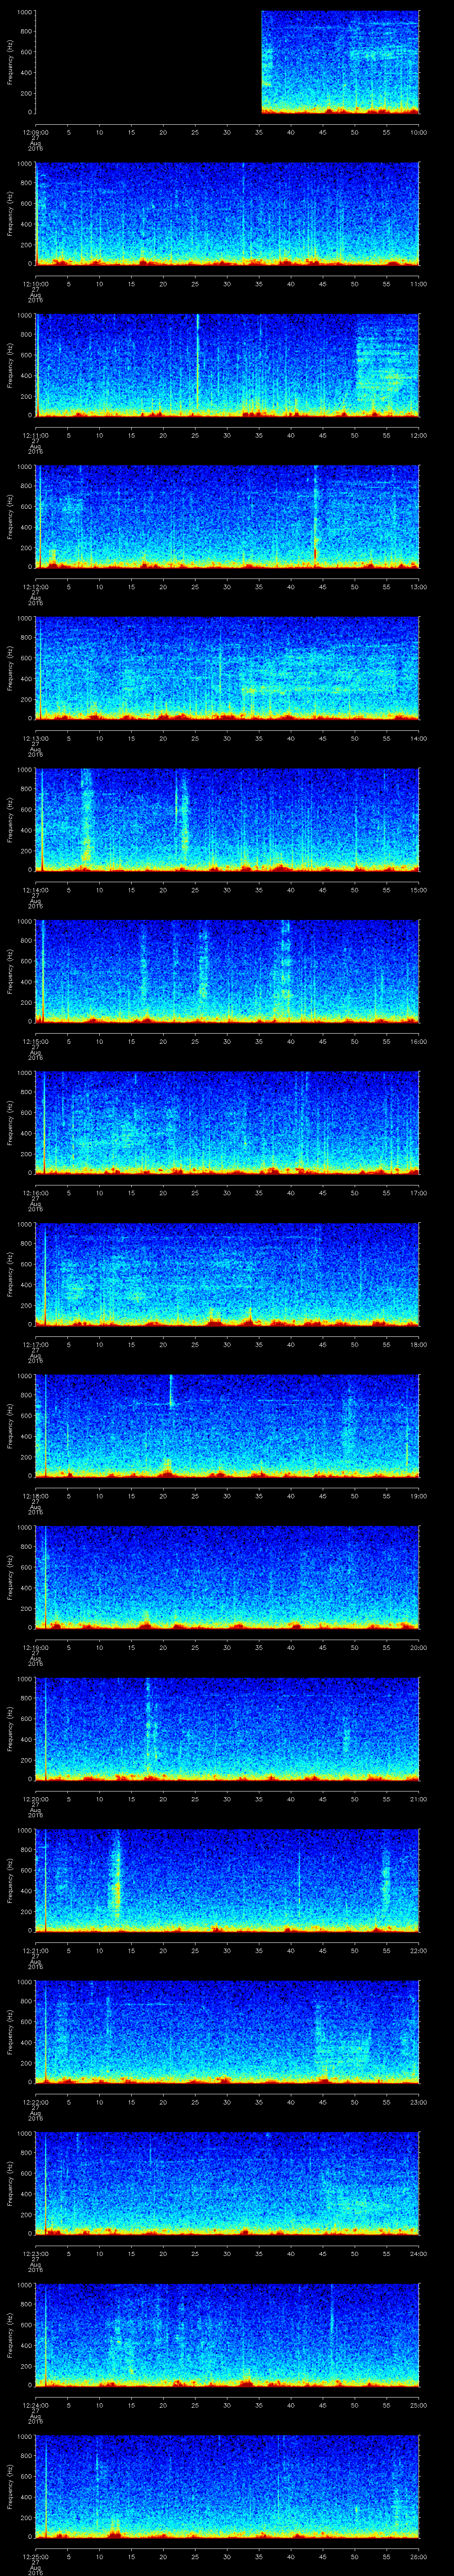The width and height of the screenshot is (454, 2576).
Task: Select the '12:19:00' start time label
Action: (36, 1647)
